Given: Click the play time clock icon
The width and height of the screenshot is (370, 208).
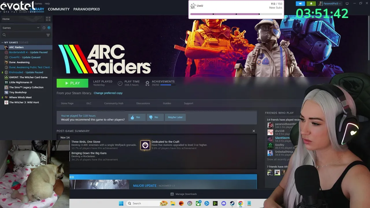Looking at the screenshot, I should (x=120, y=83).
